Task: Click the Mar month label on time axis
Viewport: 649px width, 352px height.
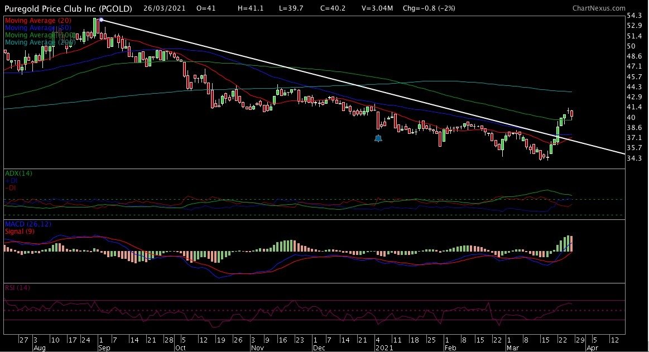Action: [513, 348]
